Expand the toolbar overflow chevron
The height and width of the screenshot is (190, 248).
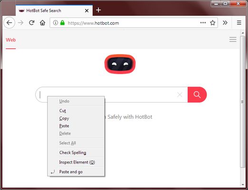tap(225, 23)
